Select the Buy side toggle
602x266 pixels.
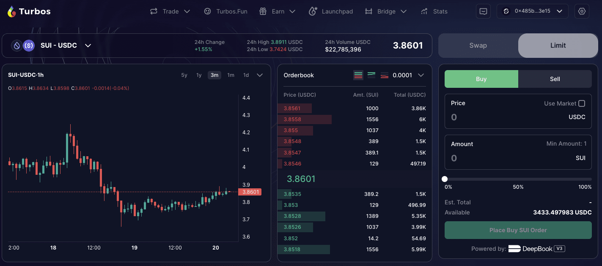point(481,79)
